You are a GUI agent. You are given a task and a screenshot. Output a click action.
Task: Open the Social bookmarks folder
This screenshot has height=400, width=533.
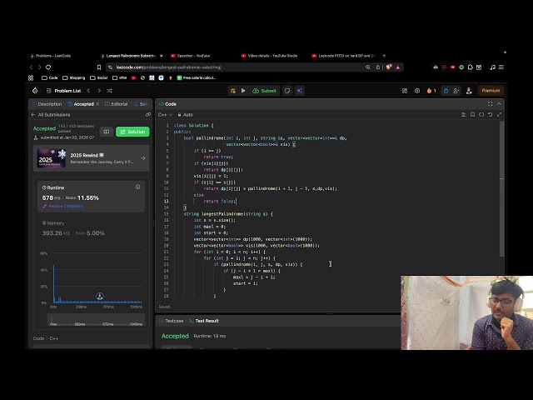(98, 77)
